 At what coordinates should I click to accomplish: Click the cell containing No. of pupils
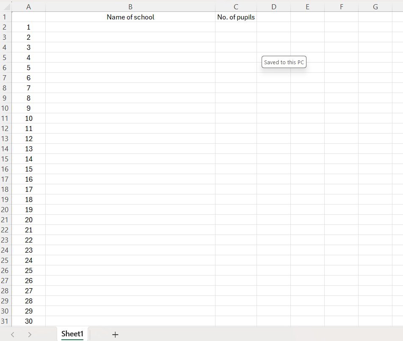pos(236,17)
